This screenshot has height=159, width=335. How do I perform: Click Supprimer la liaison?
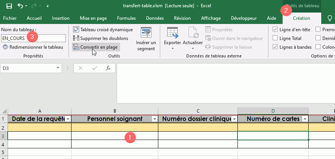coord(228,47)
